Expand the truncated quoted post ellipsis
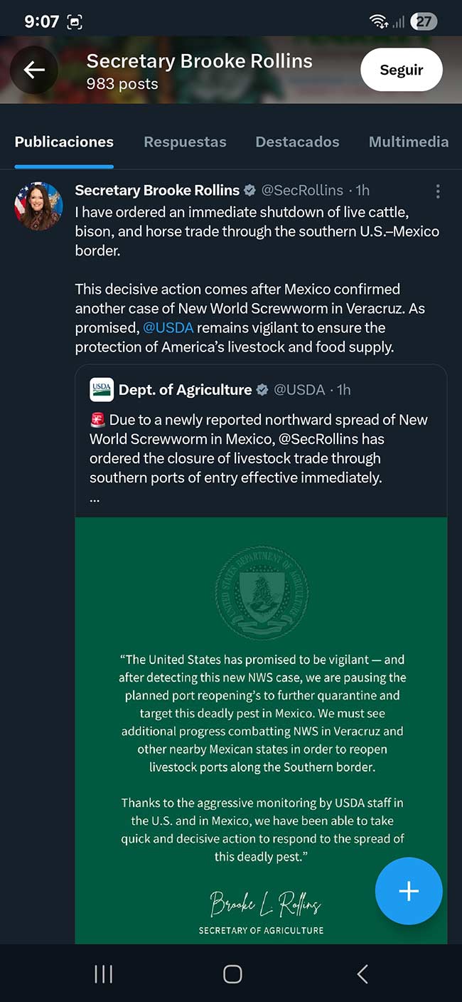Screen dimensions: 462x1002 95,498
